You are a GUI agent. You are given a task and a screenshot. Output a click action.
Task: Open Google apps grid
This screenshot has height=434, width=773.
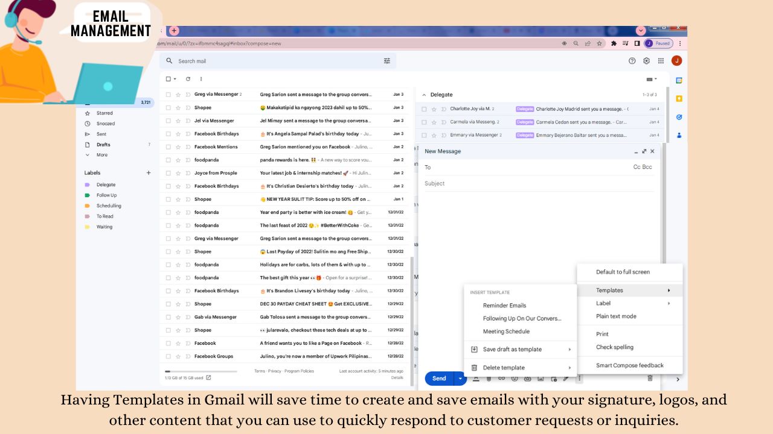(x=661, y=61)
